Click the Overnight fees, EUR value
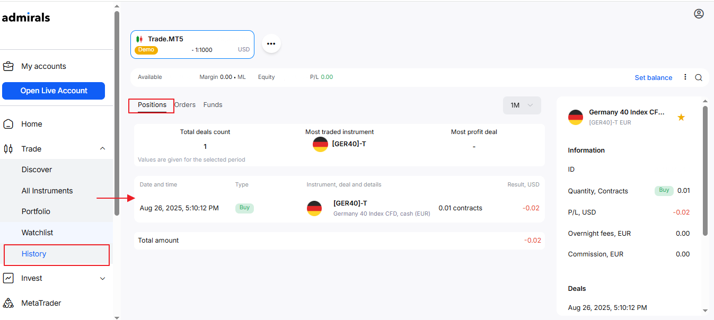This screenshot has height=320, width=714. (683, 234)
